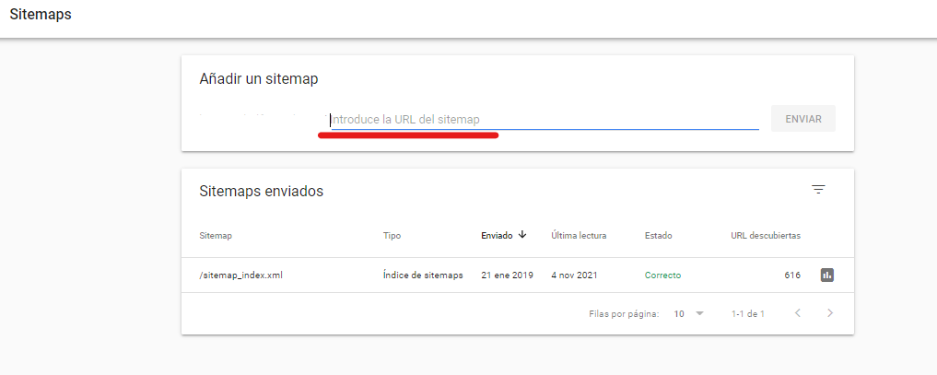Sort by the Sitemap column header
Viewport: 937px width, 375px height.
click(216, 236)
